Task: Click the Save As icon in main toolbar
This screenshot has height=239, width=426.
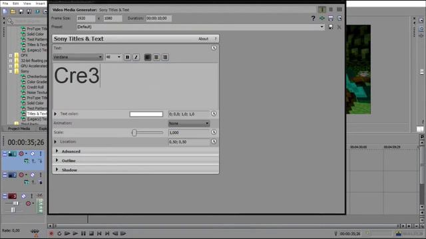Action: (29, 11)
